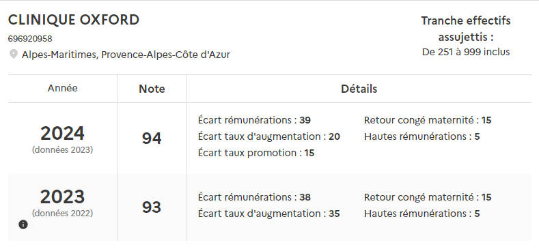Screen dimensions: 539x249
Task: Click the 2023 score of 93
Action: point(152,207)
